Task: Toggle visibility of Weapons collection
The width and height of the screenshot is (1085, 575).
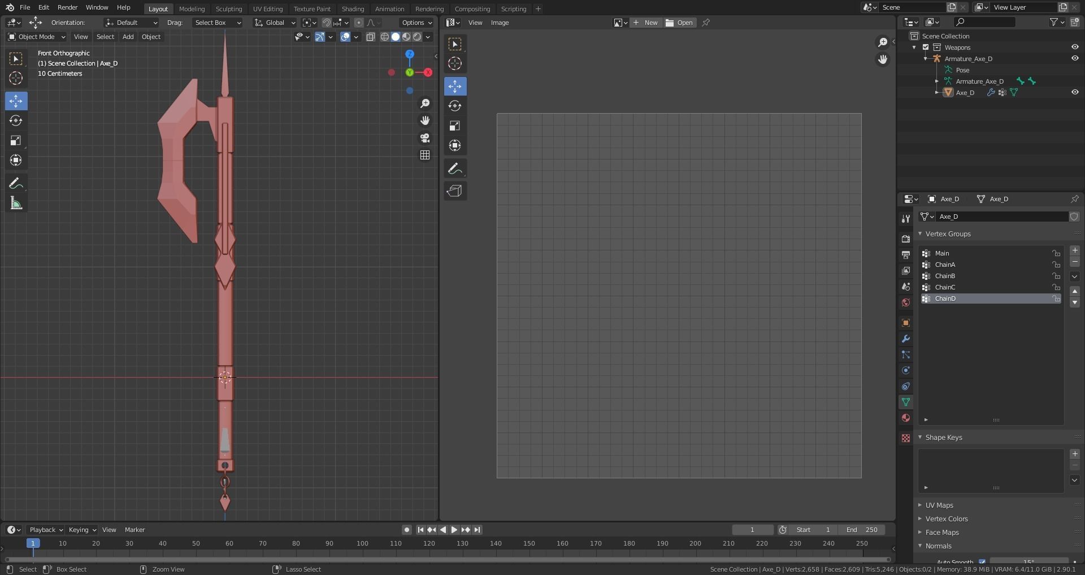Action: click(x=1075, y=47)
